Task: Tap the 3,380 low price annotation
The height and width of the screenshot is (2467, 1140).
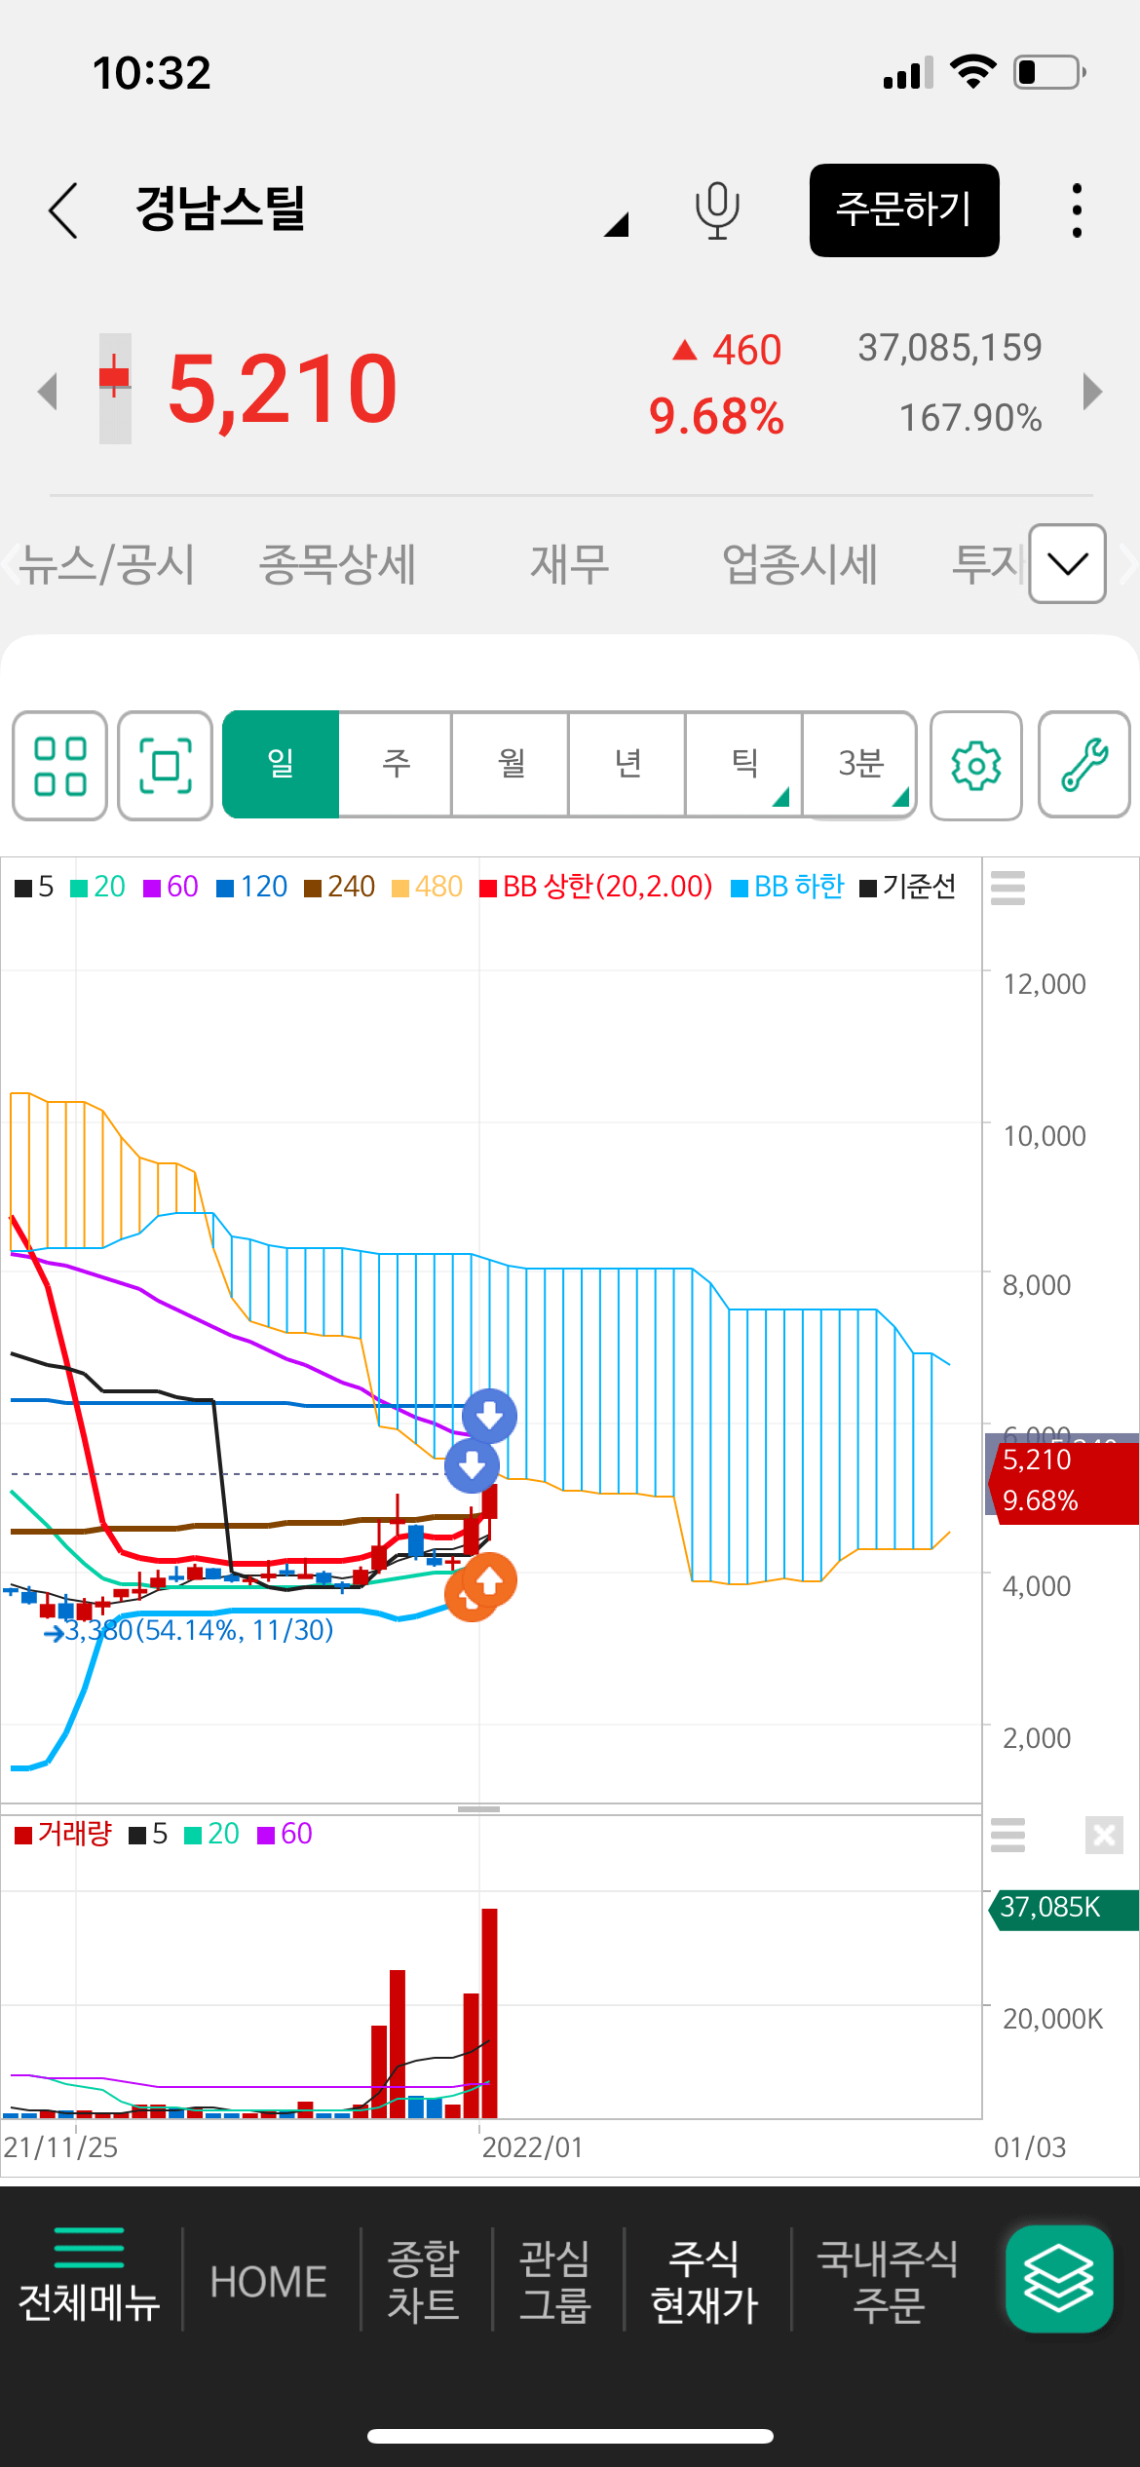Action: coord(190,1630)
